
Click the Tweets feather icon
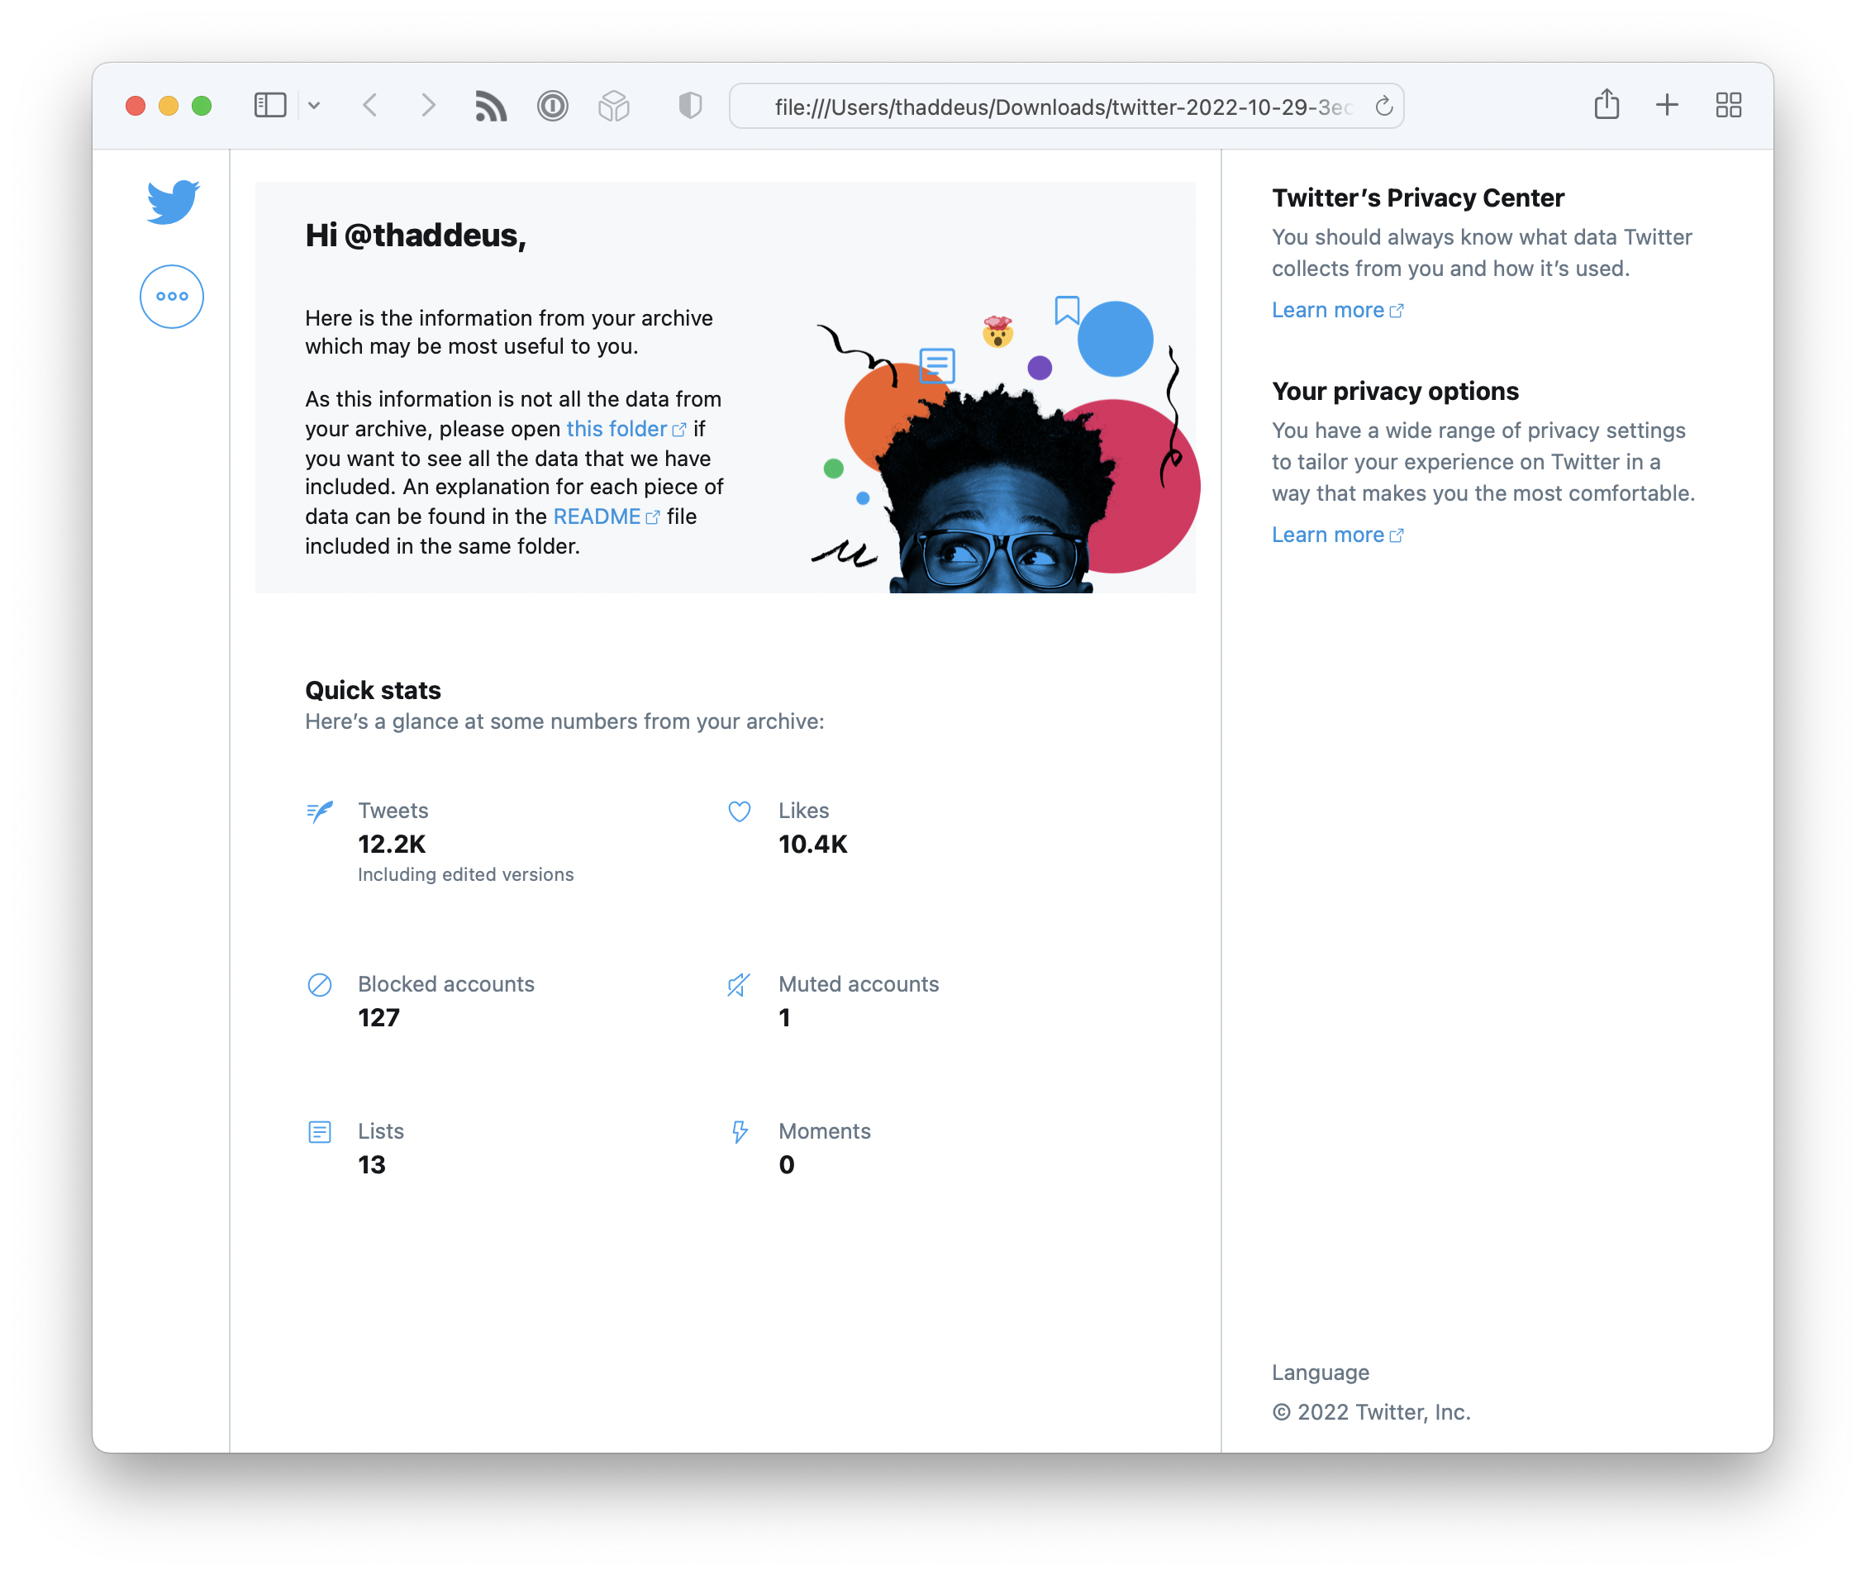point(320,811)
